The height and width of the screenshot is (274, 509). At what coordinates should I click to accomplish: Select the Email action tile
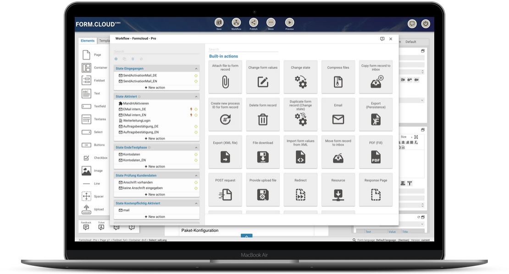(x=338, y=115)
